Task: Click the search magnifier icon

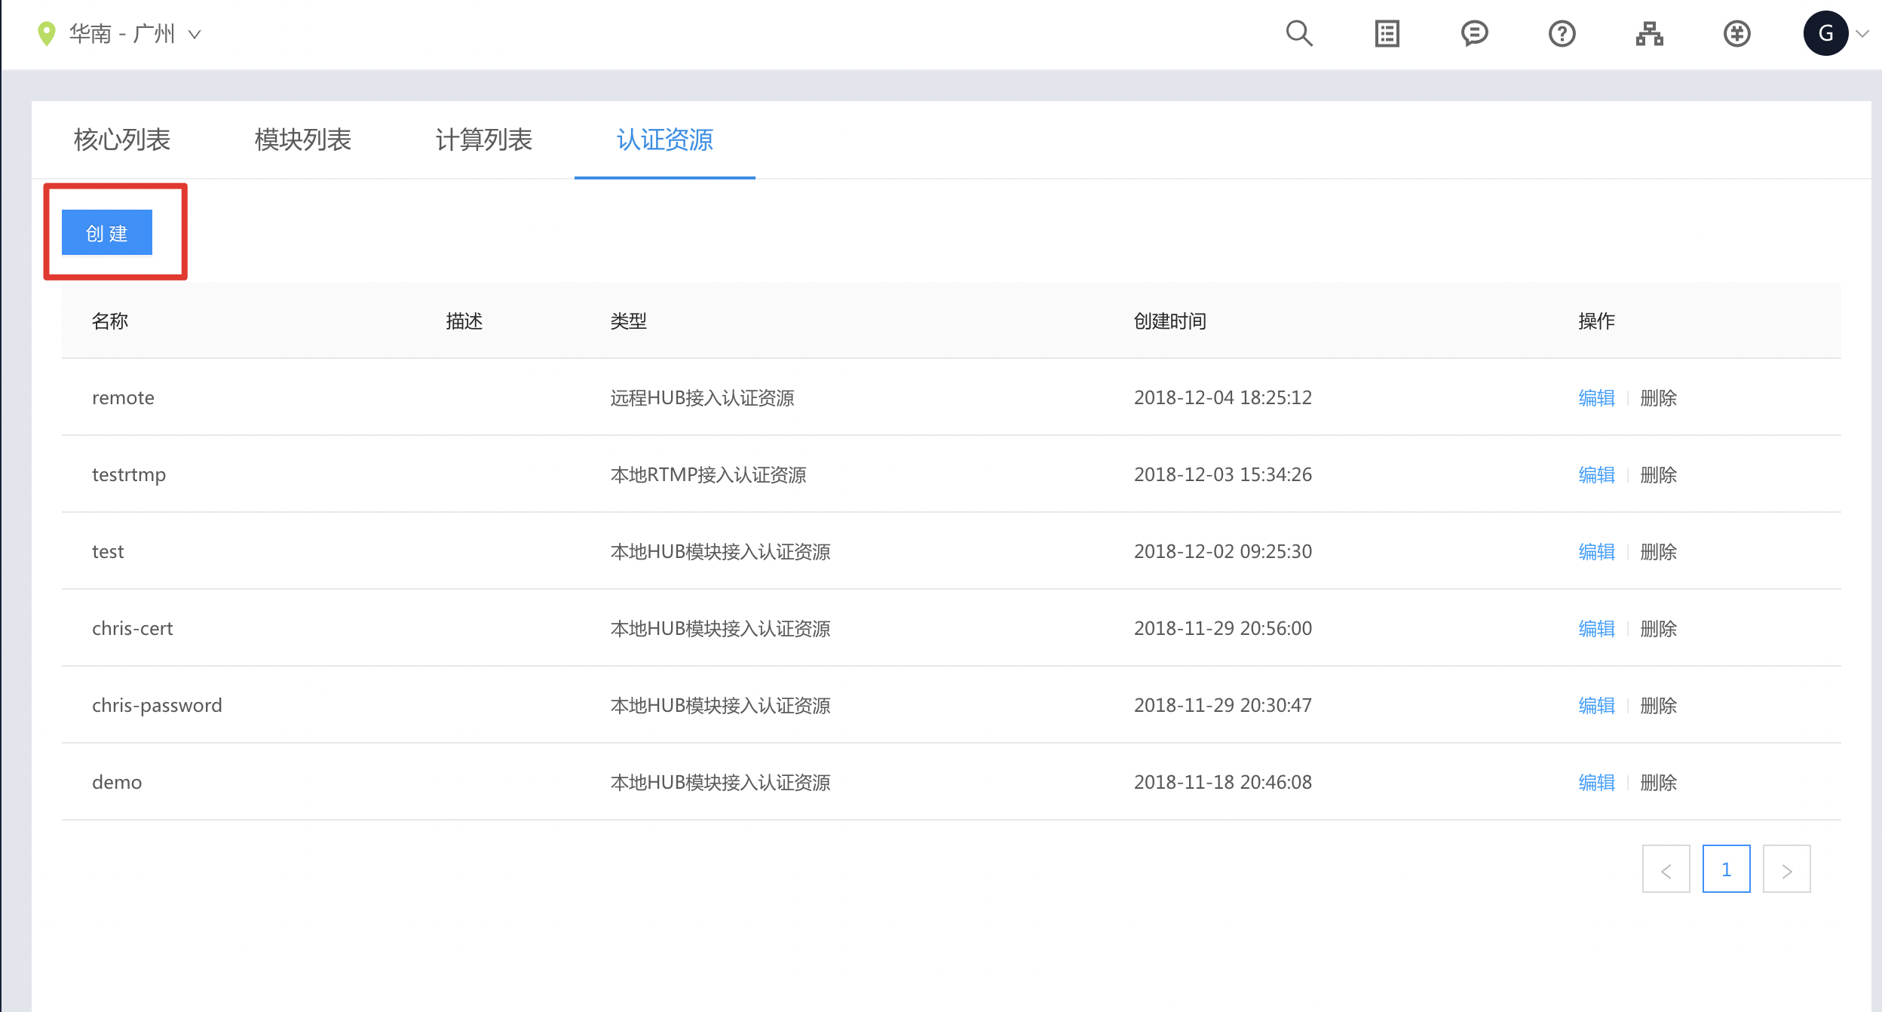Action: coord(1299,34)
